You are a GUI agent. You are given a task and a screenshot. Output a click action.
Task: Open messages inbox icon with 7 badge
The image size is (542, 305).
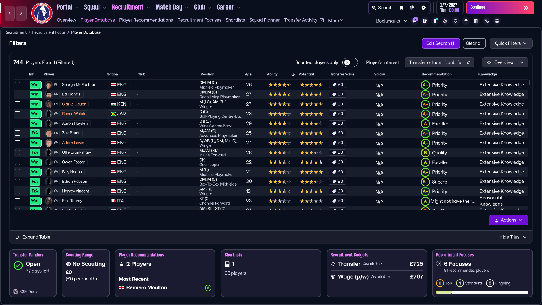tap(414, 21)
